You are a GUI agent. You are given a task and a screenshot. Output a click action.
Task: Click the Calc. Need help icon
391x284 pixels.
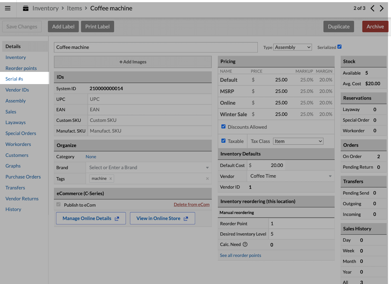pos(245,244)
